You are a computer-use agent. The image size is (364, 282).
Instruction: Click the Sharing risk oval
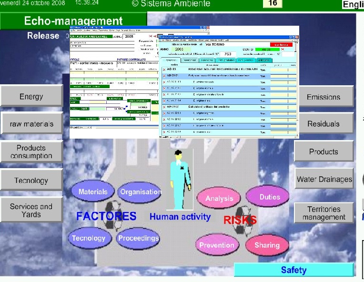tap(267, 245)
